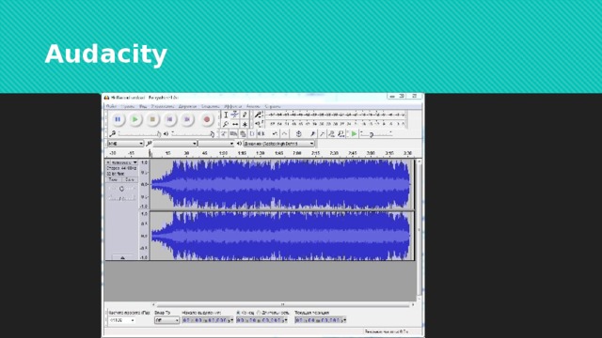This screenshot has width=602, height=338.
Task: Click the recording meter microphone icon
Action: point(258,115)
